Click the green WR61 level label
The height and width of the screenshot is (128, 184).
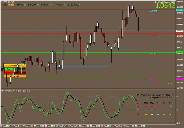153,54
